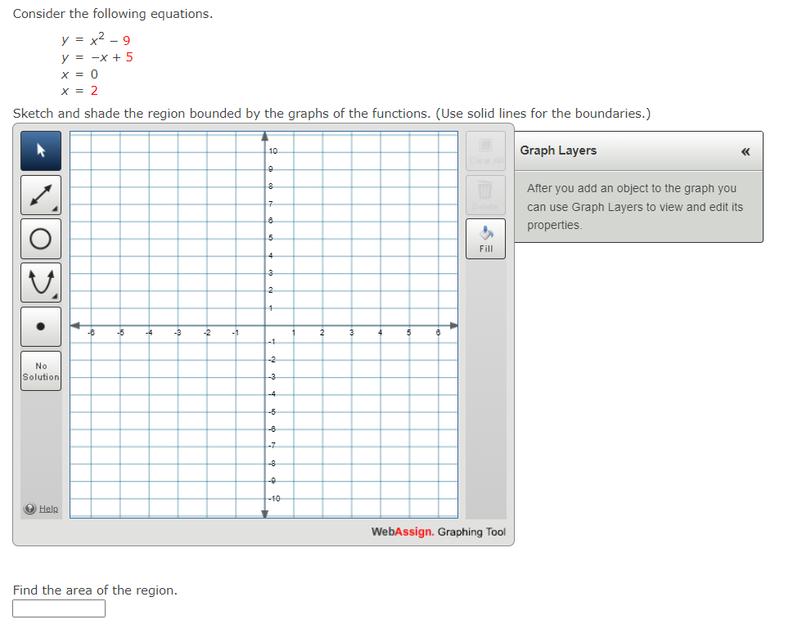Select the parabola drawing tool
The image size is (802, 624).
40,282
